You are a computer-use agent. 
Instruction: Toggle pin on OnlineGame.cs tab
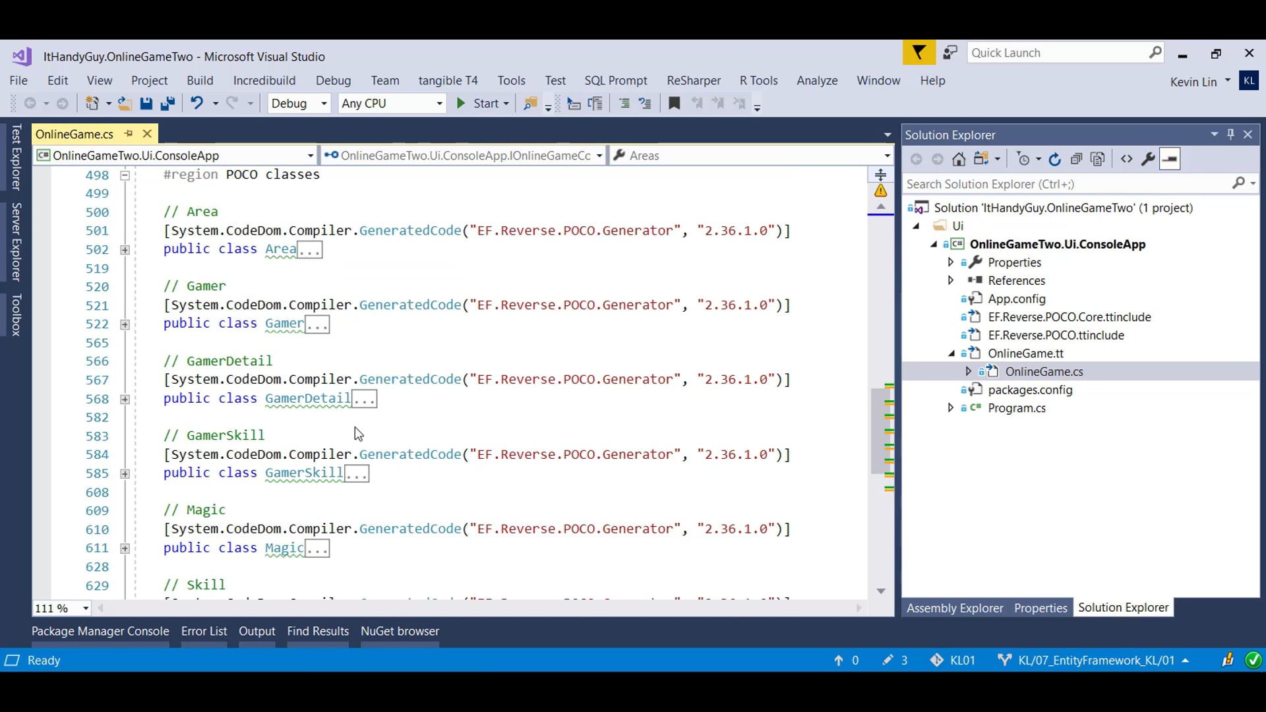point(129,134)
